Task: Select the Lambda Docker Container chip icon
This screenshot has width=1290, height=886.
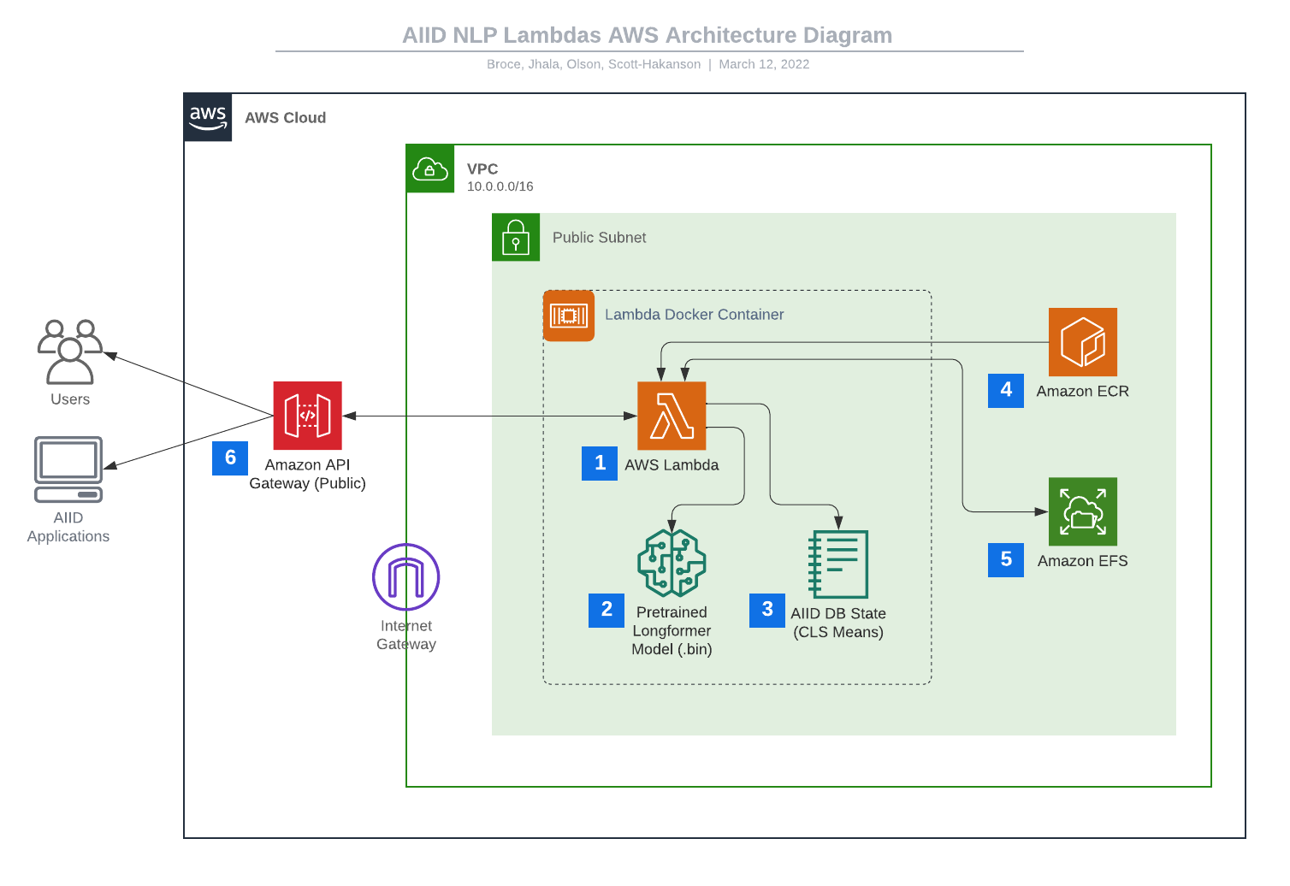Action: pos(569,316)
